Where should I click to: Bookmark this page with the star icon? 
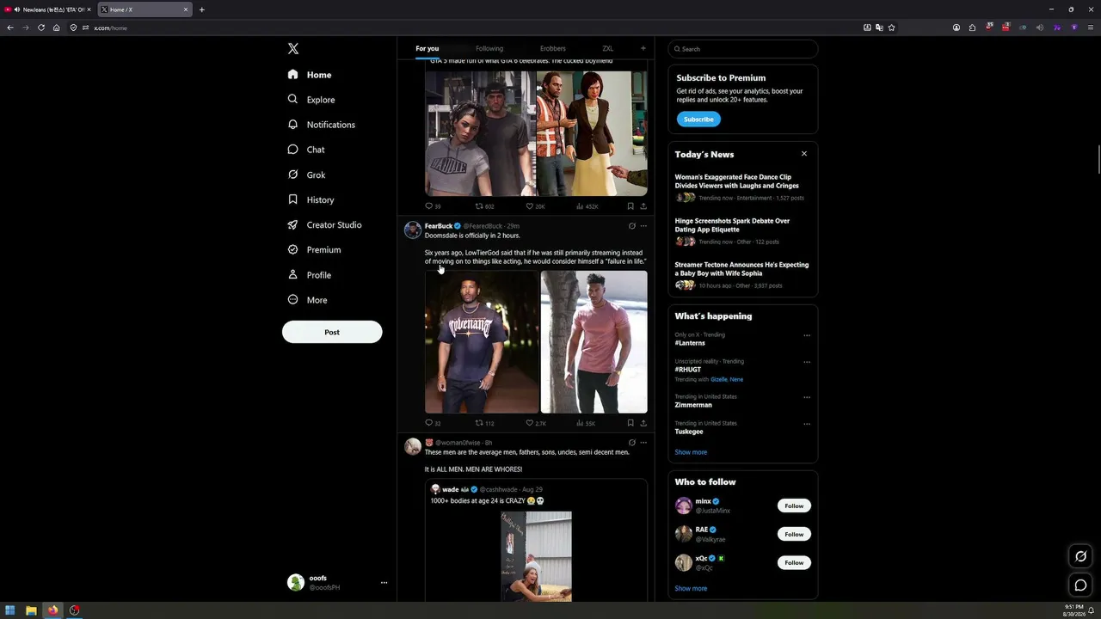click(891, 28)
